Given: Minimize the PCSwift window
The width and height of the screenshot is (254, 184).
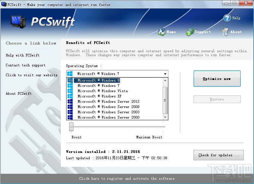Looking at the screenshot, I should click(226, 3).
